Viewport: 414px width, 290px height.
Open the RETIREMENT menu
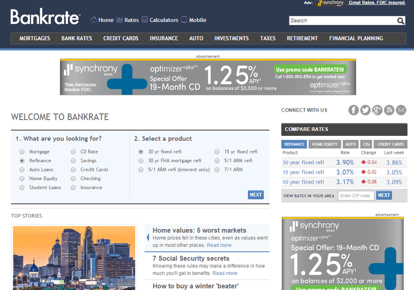pyautogui.click(x=302, y=38)
